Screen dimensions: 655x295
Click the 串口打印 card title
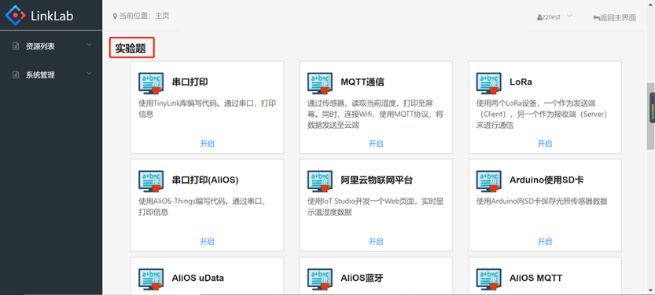[190, 82]
